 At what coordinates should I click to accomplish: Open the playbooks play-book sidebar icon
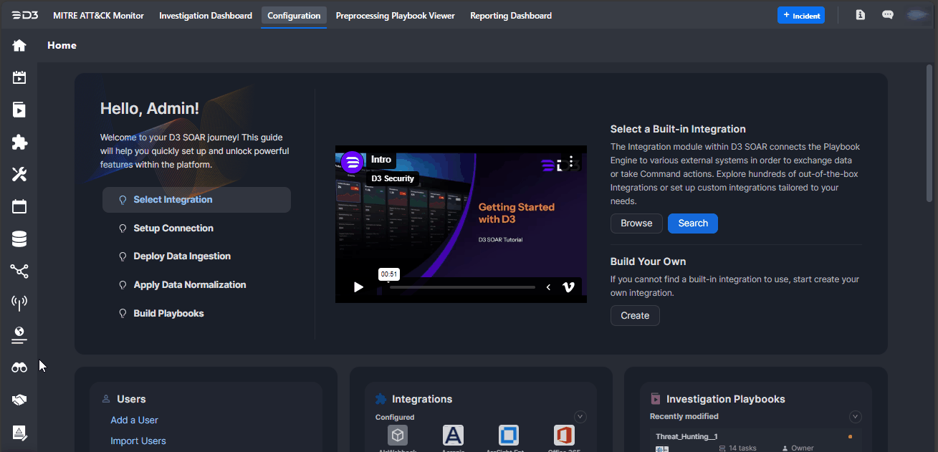pos(19,110)
